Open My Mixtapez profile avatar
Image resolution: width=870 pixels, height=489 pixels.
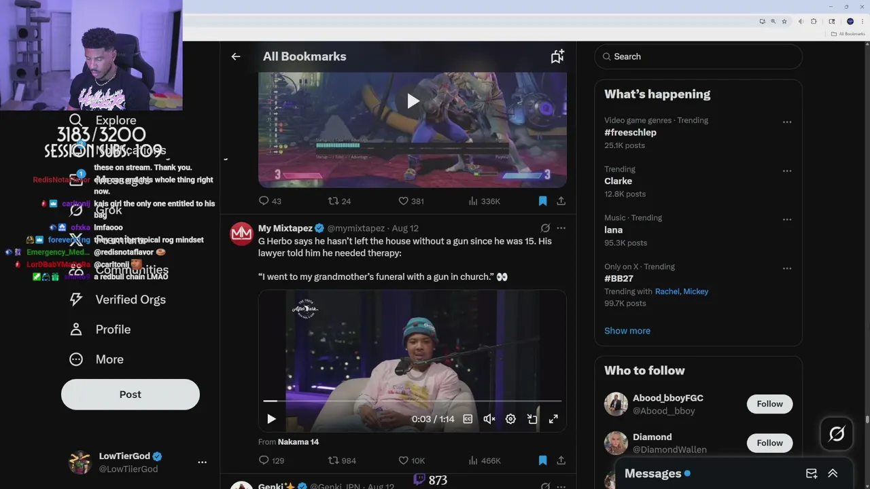[x=241, y=234]
